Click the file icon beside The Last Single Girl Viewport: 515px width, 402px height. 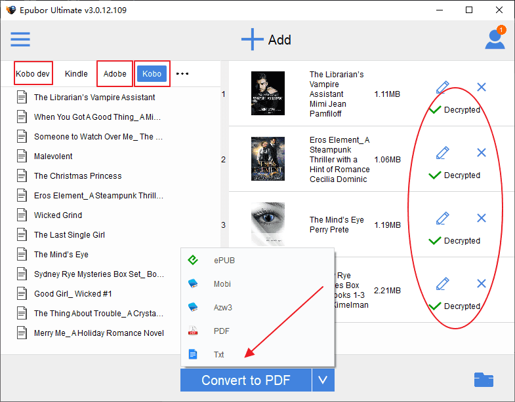[22, 235]
